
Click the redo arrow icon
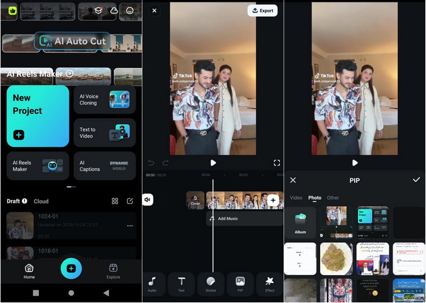(166, 163)
